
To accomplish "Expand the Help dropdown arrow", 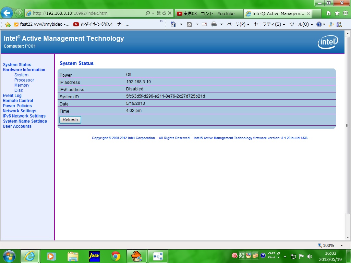I will coord(324,24).
